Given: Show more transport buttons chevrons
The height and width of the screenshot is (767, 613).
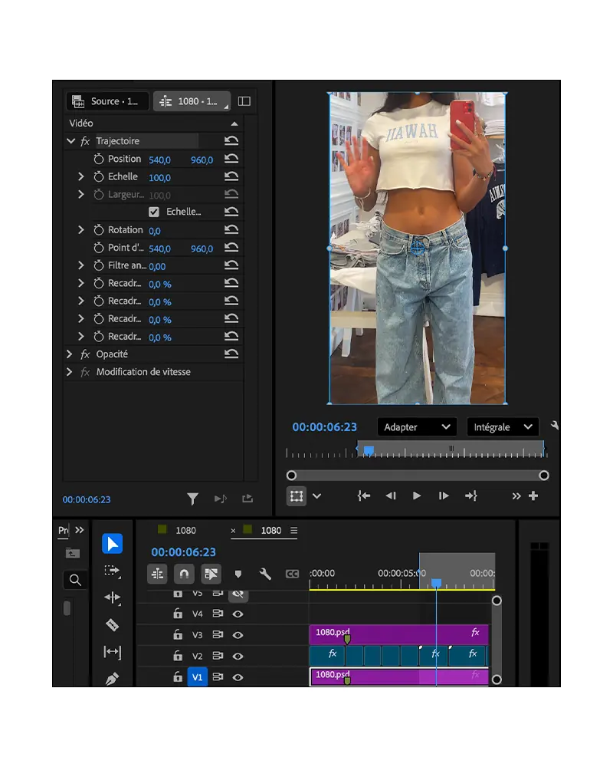Looking at the screenshot, I should [516, 496].
